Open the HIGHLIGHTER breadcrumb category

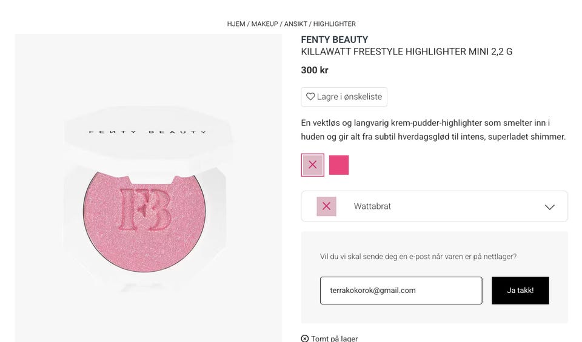tap(334, 24)
